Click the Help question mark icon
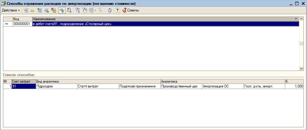307x130 pixels. 117,10
